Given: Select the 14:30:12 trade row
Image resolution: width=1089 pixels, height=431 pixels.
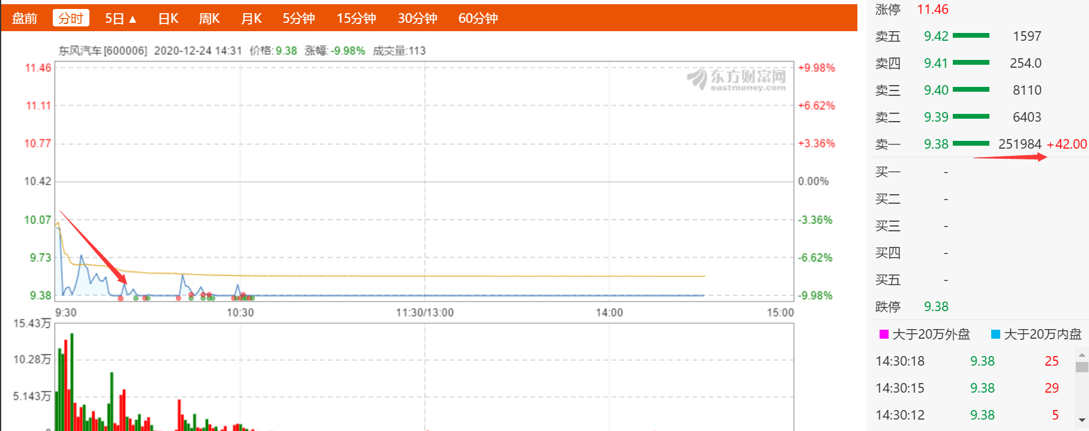Looking at the screenshot, I should [967, 415].
